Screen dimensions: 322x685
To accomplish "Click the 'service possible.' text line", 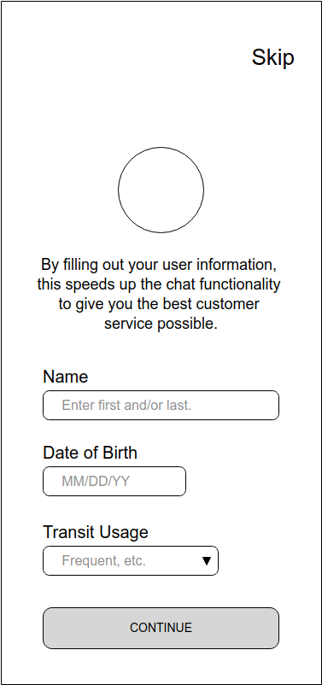I will pos(161,324).
